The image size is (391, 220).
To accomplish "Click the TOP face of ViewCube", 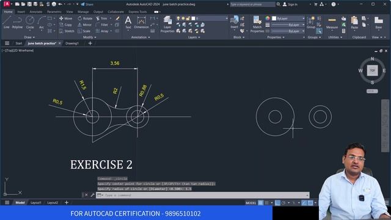I will click(372, 71).
